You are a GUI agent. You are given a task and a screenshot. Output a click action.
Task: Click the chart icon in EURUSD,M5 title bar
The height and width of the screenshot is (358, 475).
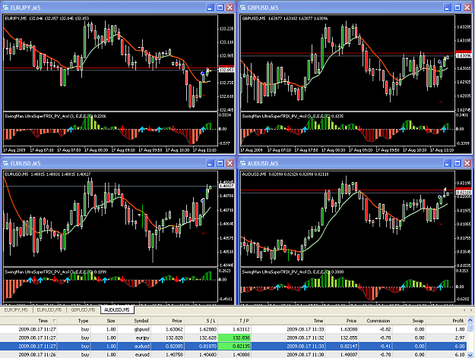coord(5,163)
